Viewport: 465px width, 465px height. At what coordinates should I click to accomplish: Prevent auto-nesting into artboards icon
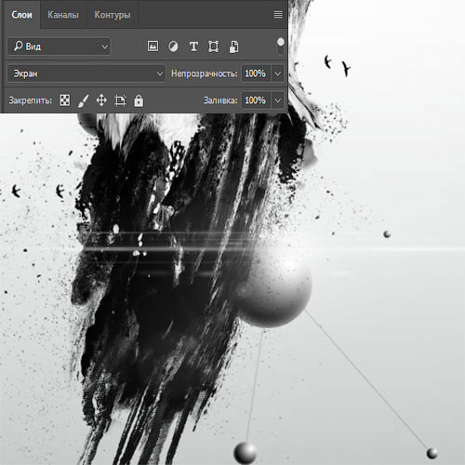click(120, 100)
